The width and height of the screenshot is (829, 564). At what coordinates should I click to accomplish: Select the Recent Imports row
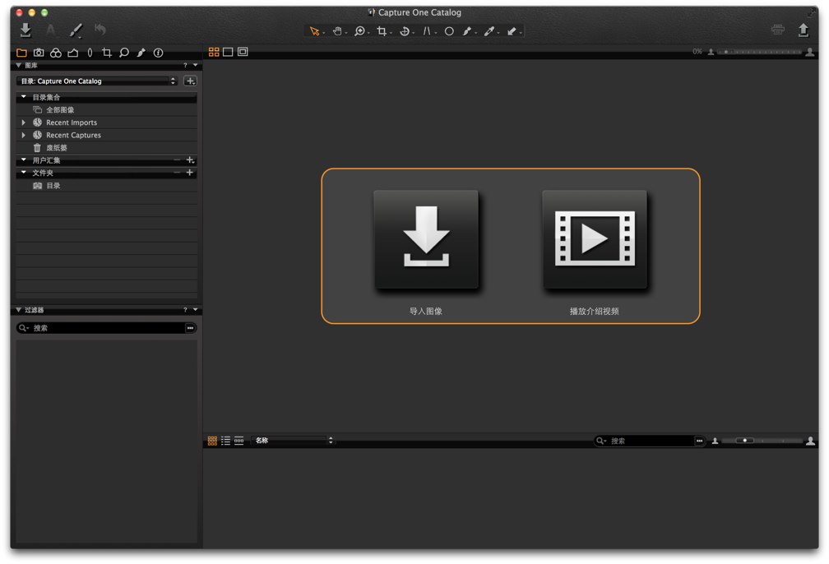[106, 123]
